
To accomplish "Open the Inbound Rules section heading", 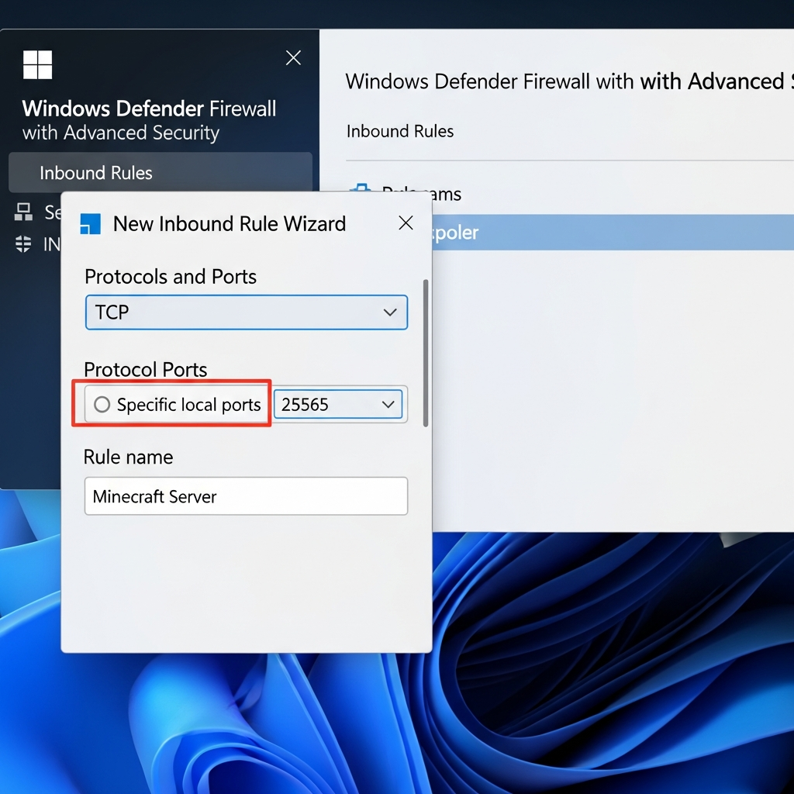I will 399,131.
